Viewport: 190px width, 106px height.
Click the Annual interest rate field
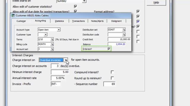58,78
